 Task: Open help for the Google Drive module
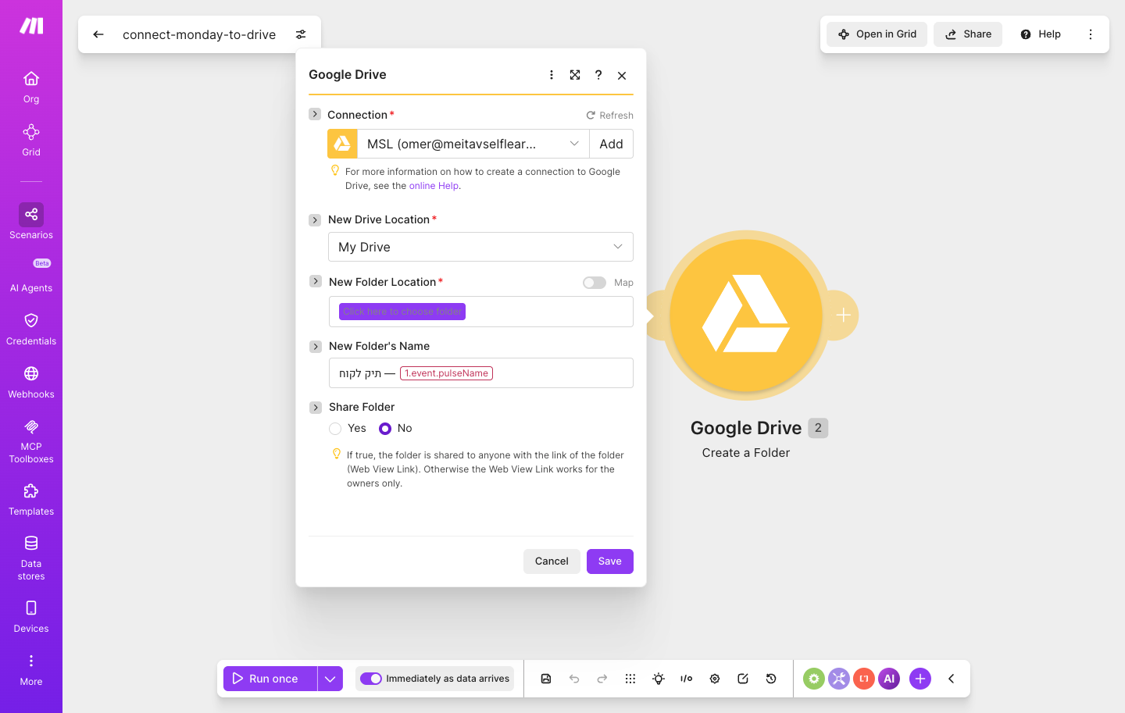pyautogui.click(x=598, y=75)
